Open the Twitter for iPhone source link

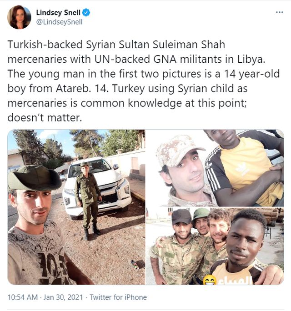coord(118,297)
